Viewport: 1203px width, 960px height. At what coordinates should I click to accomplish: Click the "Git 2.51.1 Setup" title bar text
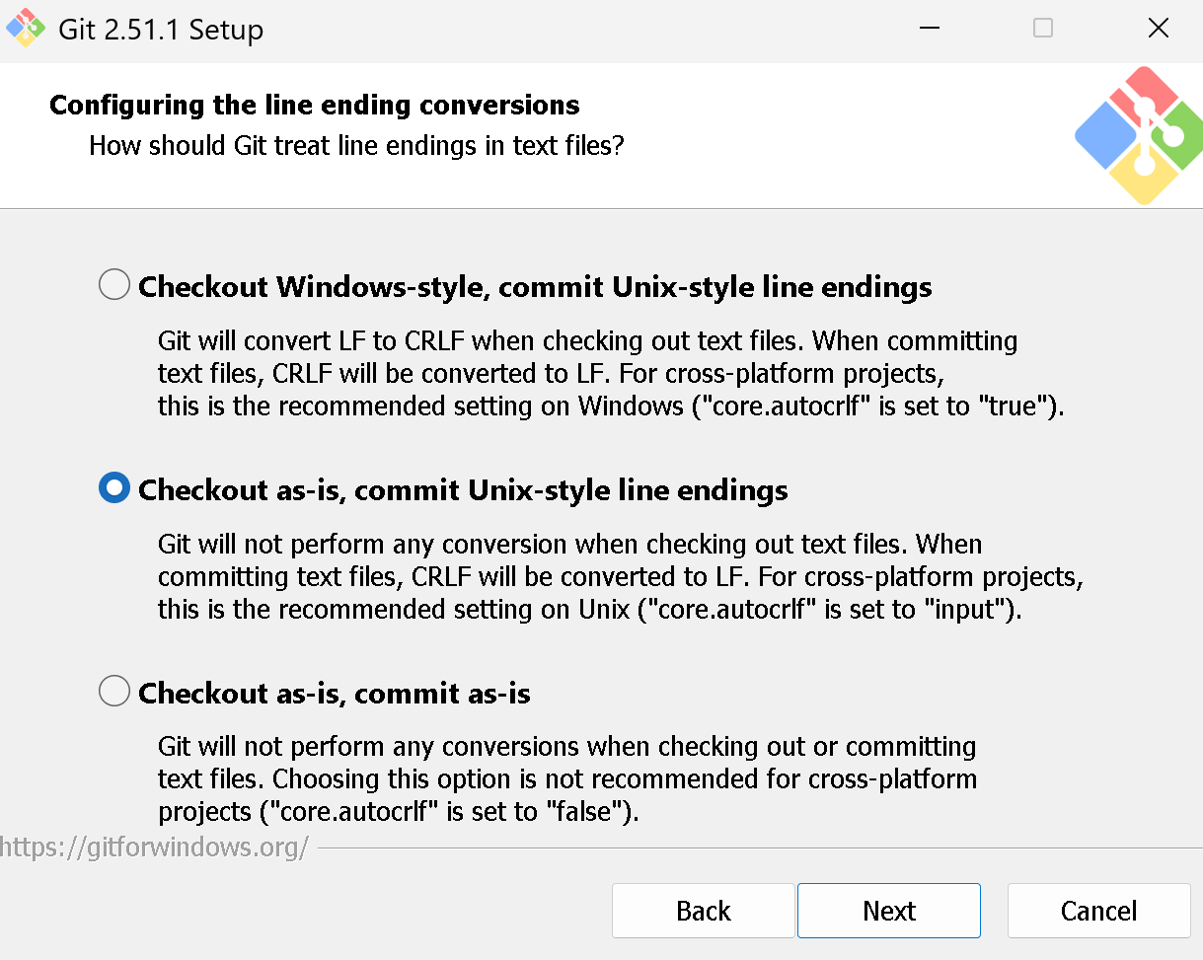click(161, 30)
